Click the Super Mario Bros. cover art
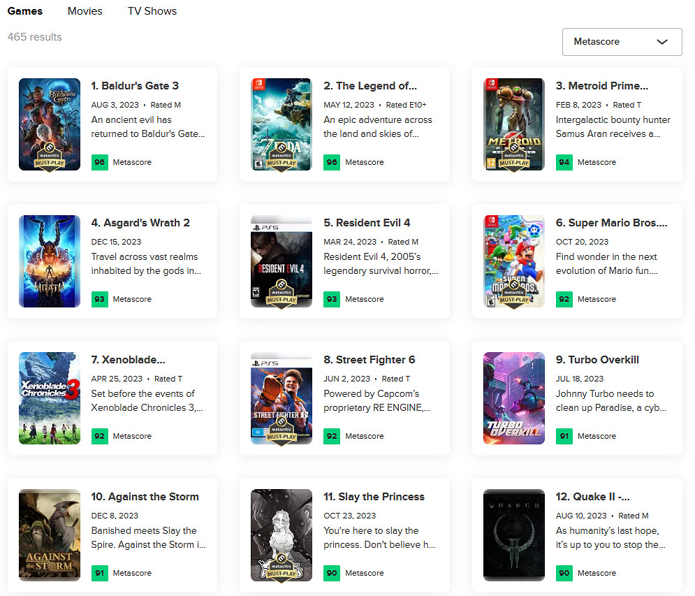695x596 pixels. pos(513,261)
